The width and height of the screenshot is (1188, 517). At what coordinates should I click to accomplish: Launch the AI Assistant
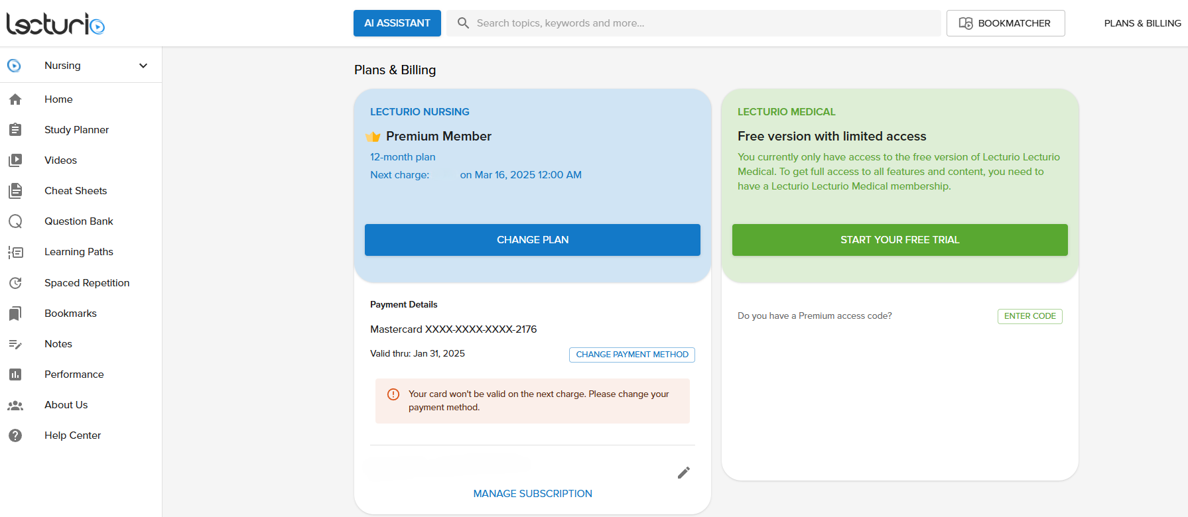[x=397, y=23]
